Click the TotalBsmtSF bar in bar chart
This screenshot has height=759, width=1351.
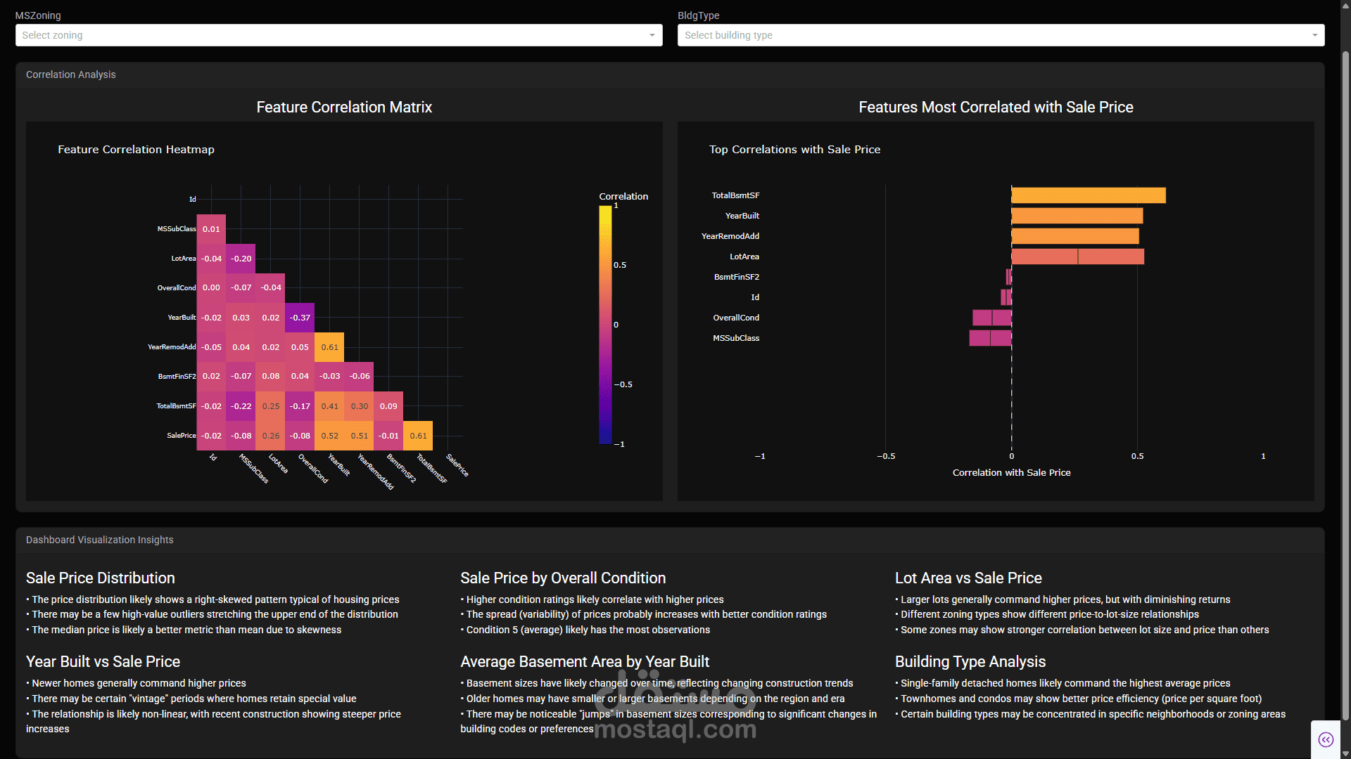pyautogui.click(x=1088, y=195)
